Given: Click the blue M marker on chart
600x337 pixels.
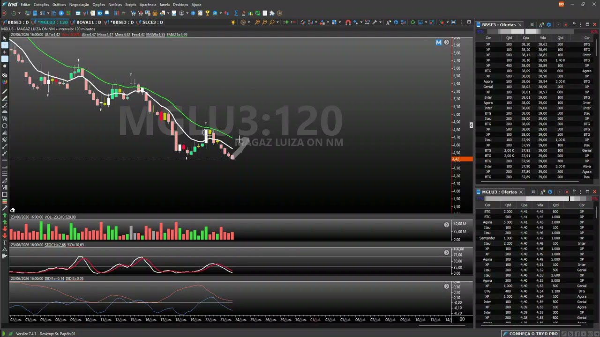Looking at the screenshot, I should [439, 43].
